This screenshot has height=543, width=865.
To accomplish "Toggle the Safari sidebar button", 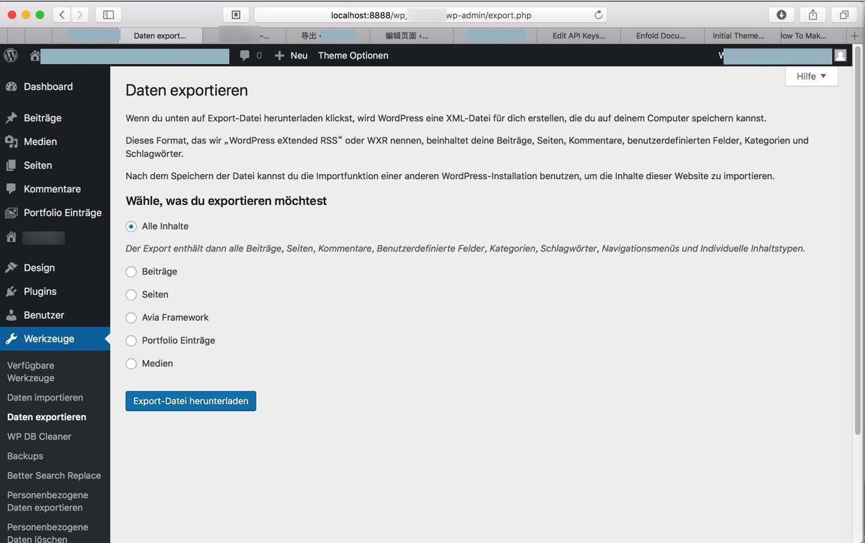I will 108,15.
